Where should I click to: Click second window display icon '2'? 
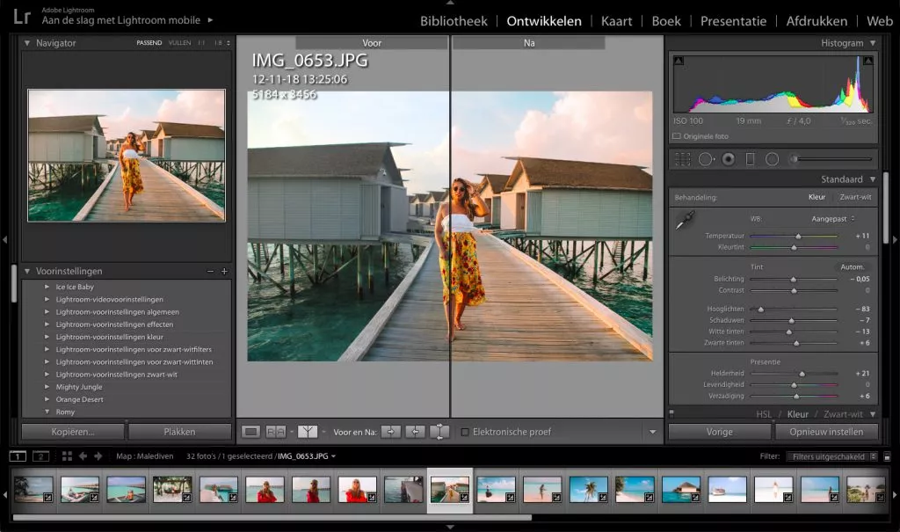40,456
